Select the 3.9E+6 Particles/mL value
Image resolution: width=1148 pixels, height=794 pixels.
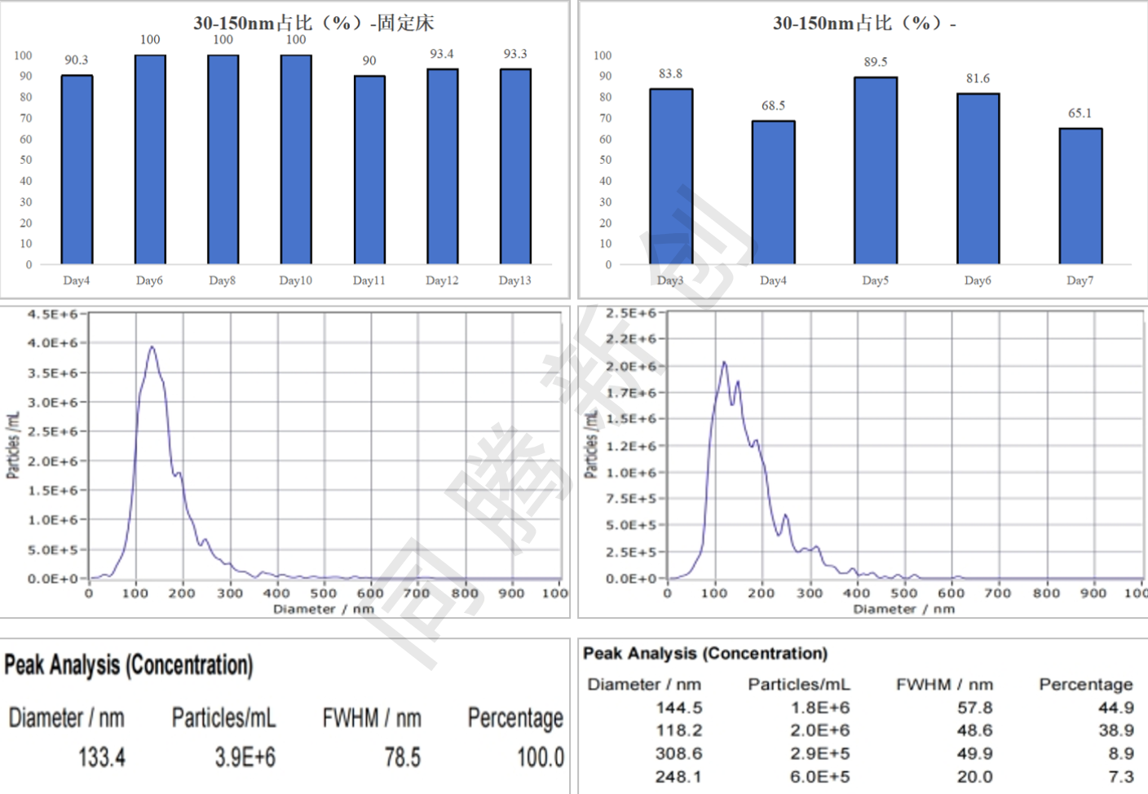(x=245, y=757)
